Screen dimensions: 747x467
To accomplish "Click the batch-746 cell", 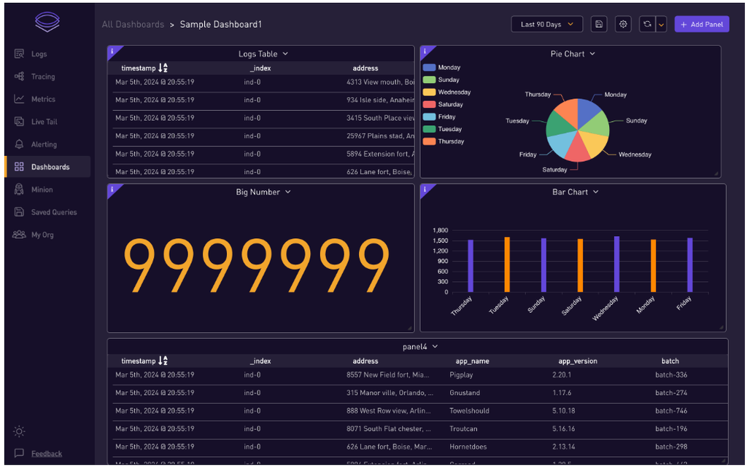I will pyautogui.click(x=671, y=411).
